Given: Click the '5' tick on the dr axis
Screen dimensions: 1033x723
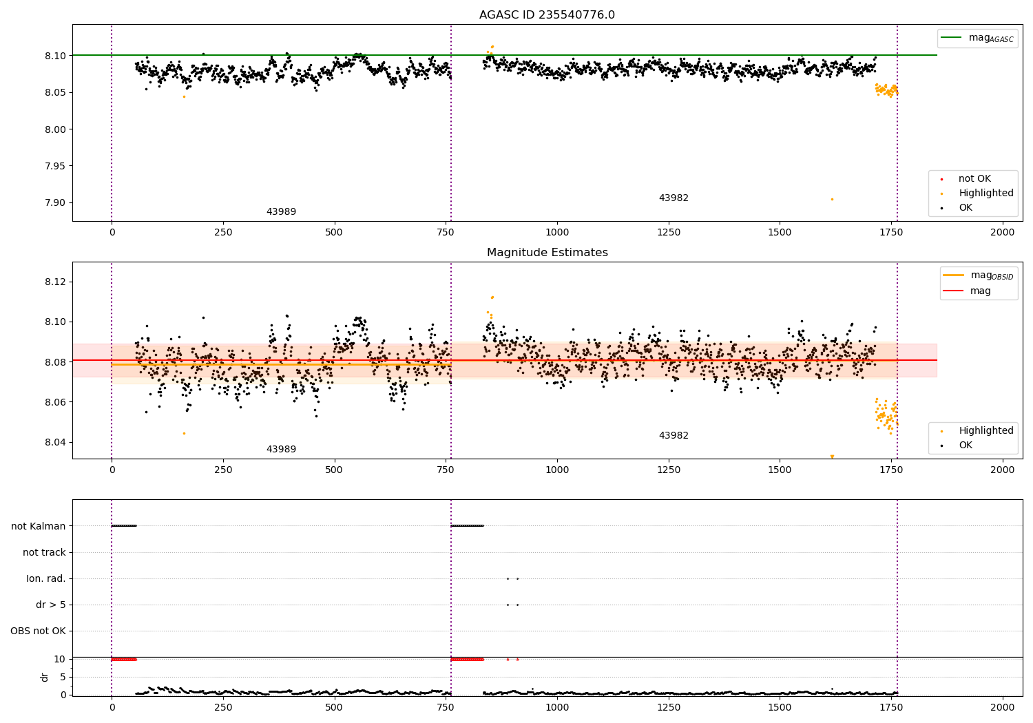Looking at the screenshot, I should click(x=63, y=677).
